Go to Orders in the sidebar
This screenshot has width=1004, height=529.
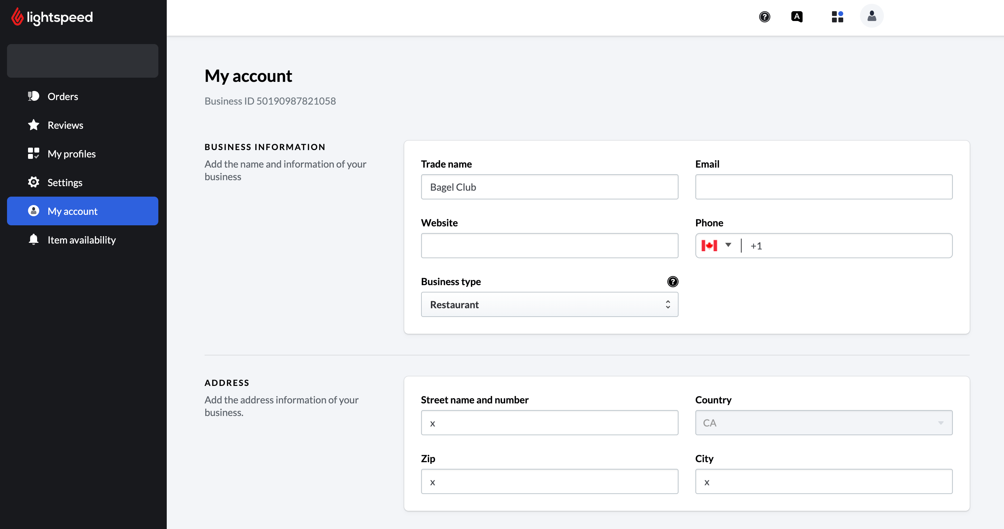click(x=63, y=97)
